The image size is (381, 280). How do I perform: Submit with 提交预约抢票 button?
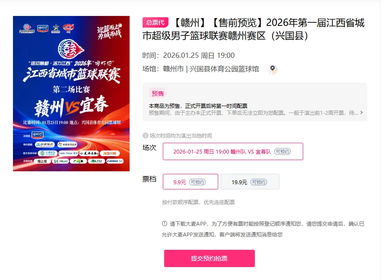[209, 258]
